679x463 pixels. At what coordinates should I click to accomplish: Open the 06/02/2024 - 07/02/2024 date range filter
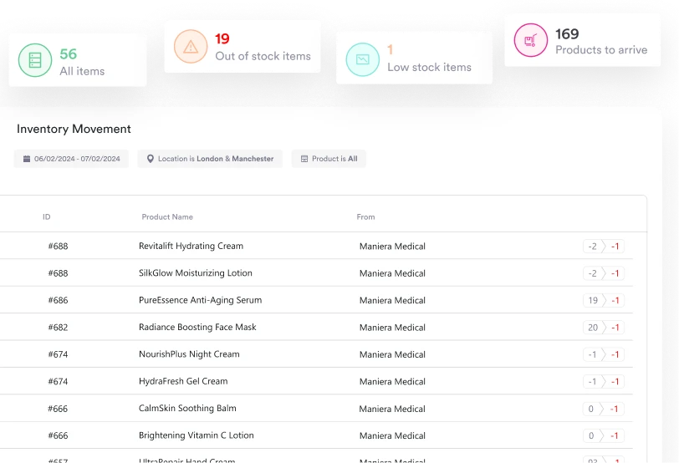71,159
